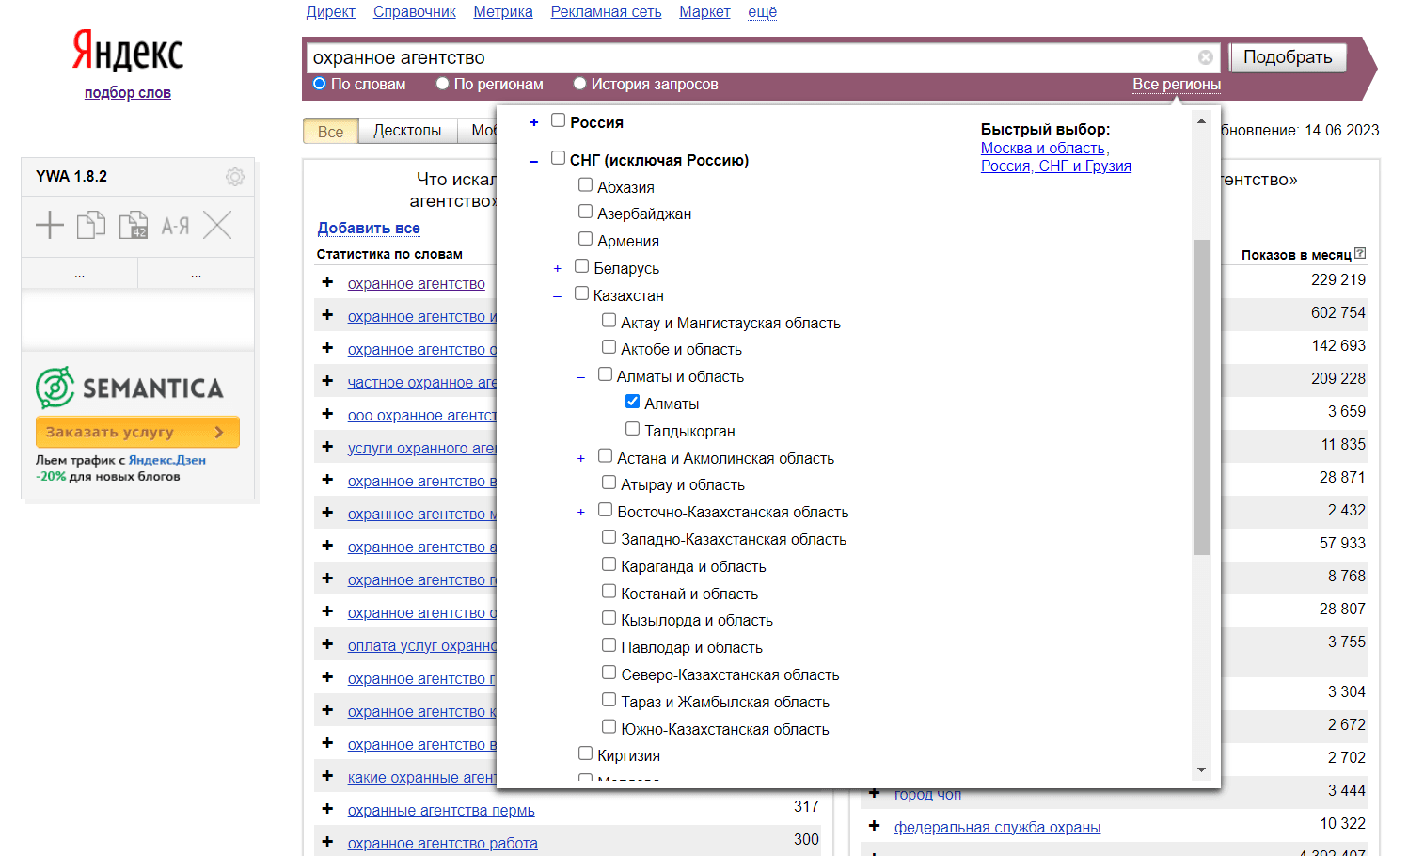
Task: Add 'федеральная служба охраны' with plus
Action: 874,826
